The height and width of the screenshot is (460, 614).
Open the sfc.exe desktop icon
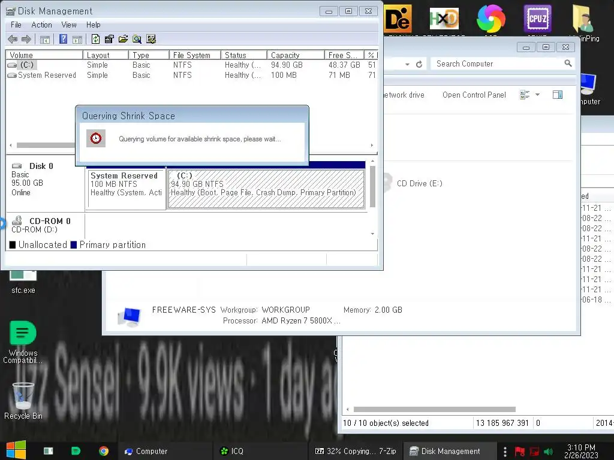(23, 283)
